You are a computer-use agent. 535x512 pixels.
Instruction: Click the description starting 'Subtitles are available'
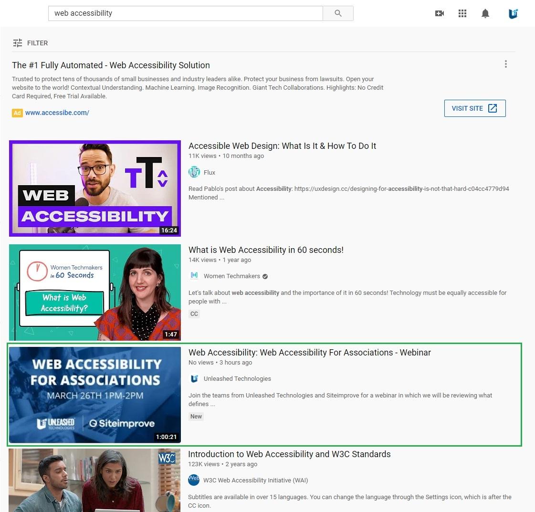point(350,501)
